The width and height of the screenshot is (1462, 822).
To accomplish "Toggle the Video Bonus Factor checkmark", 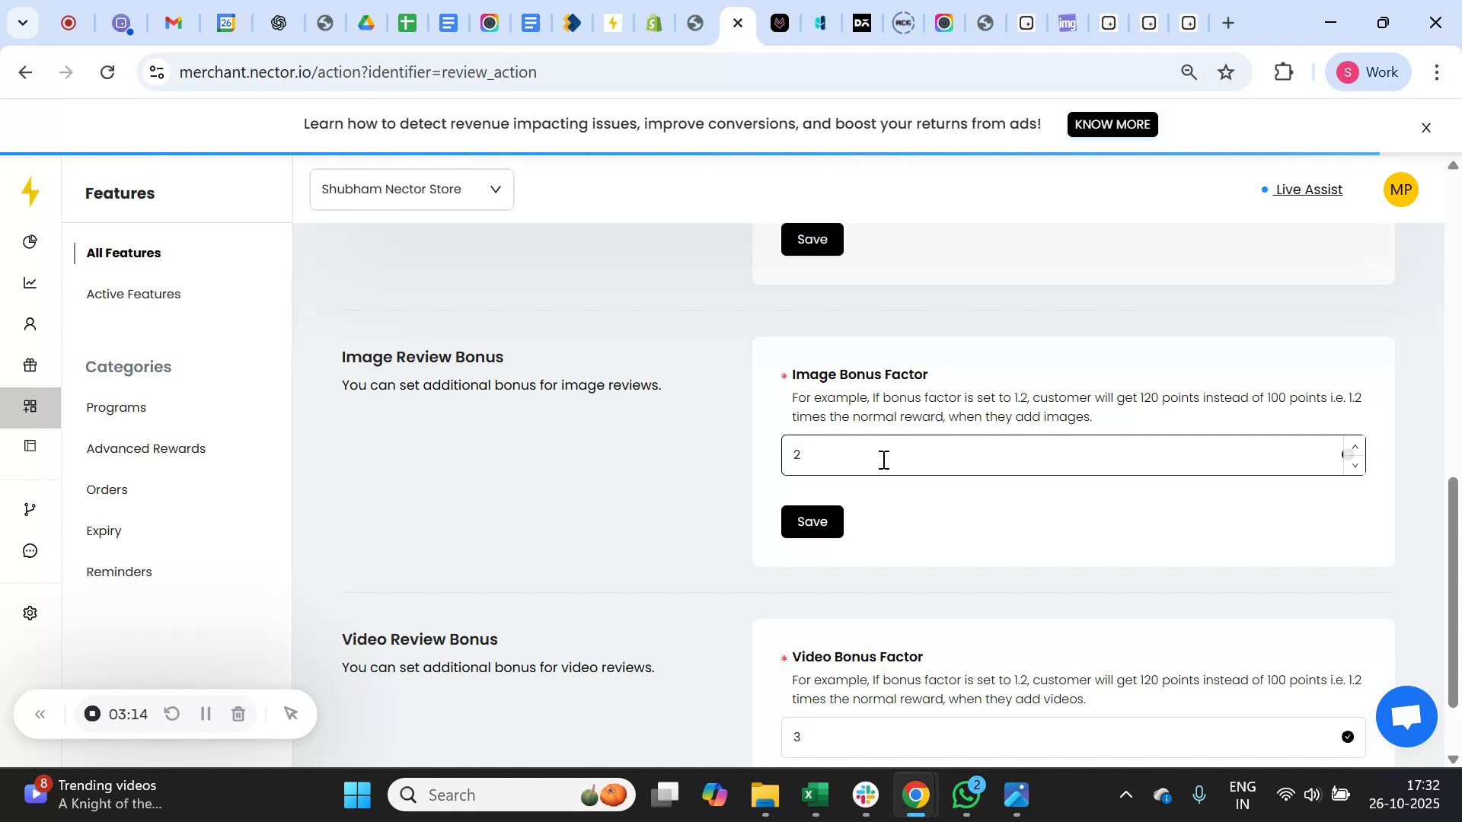I will [x=1348, y=736].
